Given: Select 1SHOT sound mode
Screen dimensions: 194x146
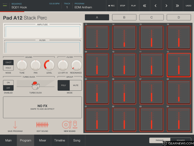Looking at the screenshot, I should (x=8, y=63).
